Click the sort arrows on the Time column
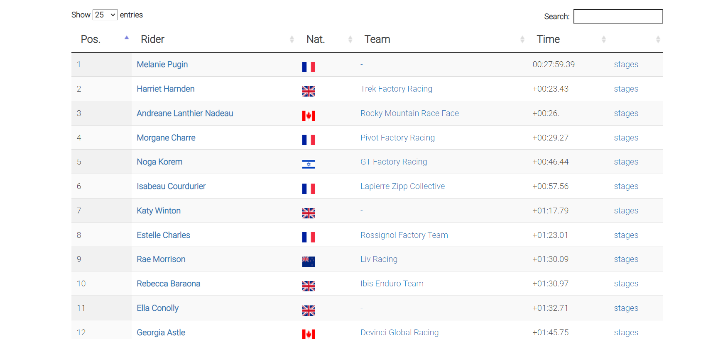Screen dimensions: 718x339 point(603,39)
